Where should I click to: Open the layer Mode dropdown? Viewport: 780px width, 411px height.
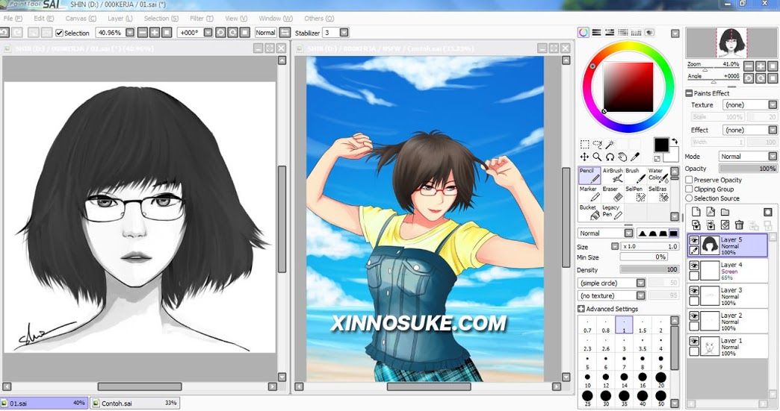(x=773, y=157)
